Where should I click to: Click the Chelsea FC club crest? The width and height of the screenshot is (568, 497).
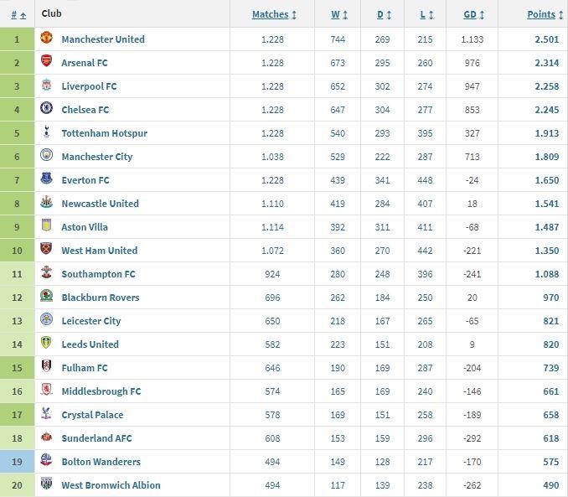coord(46,107)
